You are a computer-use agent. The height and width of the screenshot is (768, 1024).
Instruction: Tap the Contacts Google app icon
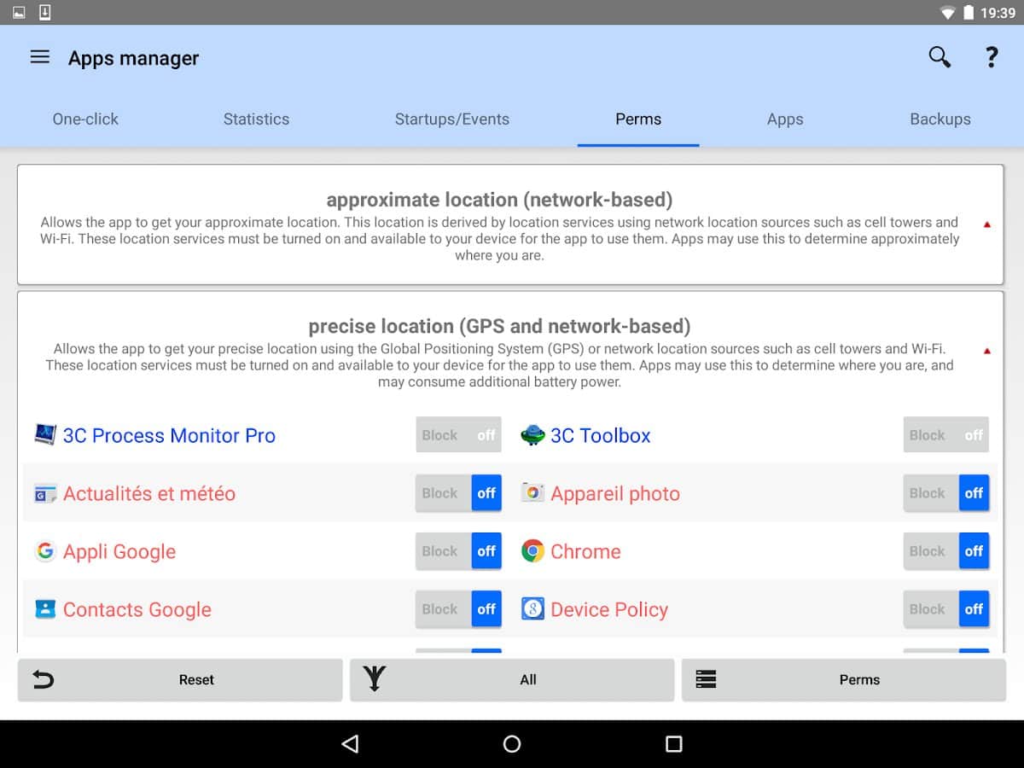tap(45, 609)
